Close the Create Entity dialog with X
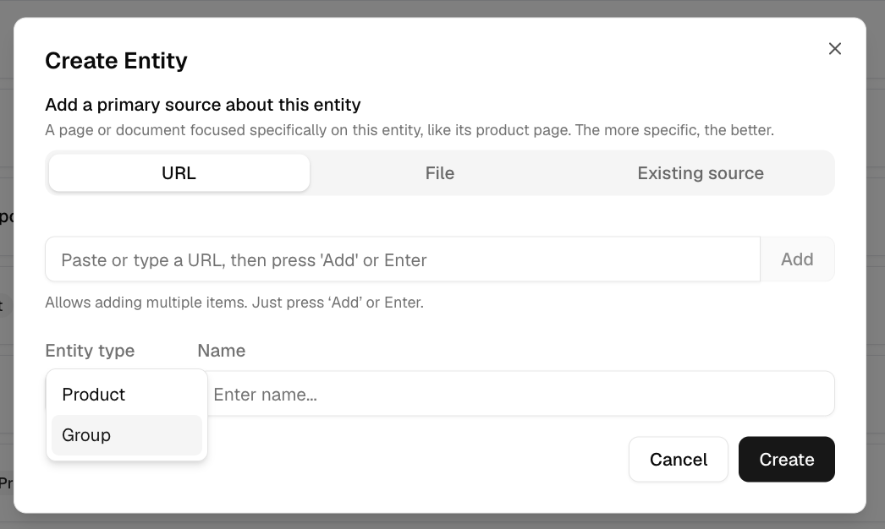Viewport: 885px width, 529px height. [835, 48]
